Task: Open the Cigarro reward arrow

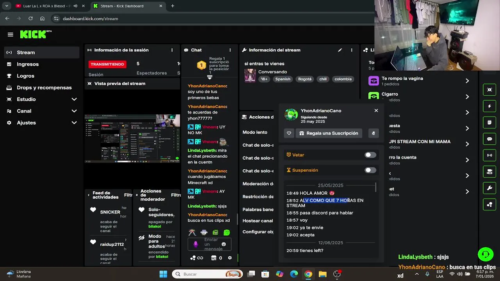Action: tap(467, 97)
